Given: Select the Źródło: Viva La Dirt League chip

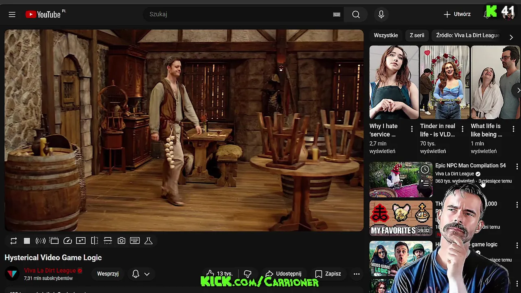Looking at the screenshot, I should [468, 35].
